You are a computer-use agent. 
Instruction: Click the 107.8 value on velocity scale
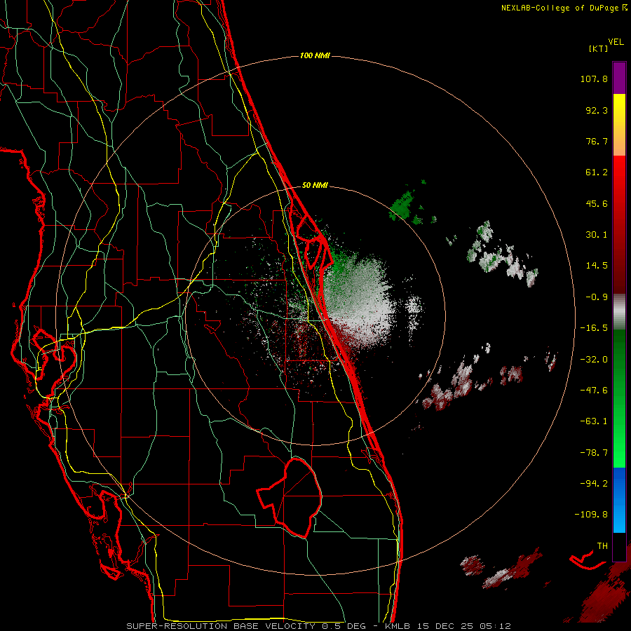coord(594,79)
